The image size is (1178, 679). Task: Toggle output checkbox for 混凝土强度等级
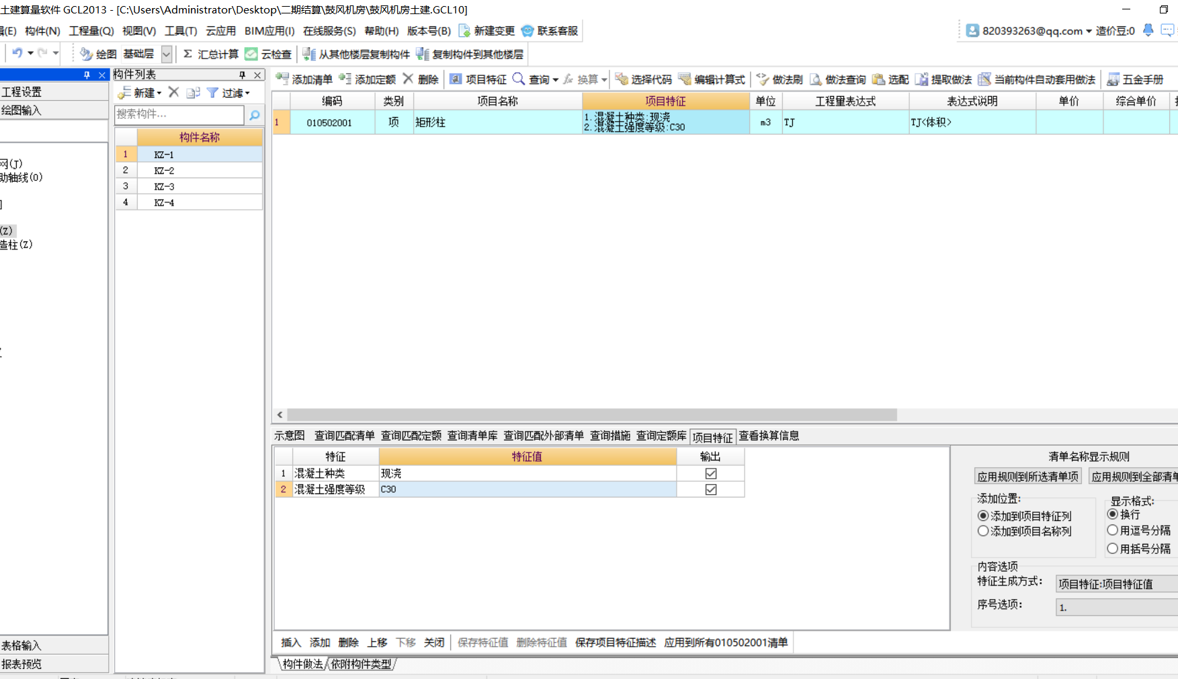(711, 489)
